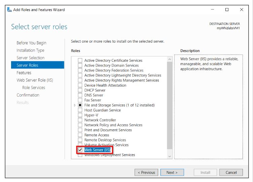The width and height of the screenshot is (253, 182).
Task: Select Windows Deployment Services label
Action: 110,155
